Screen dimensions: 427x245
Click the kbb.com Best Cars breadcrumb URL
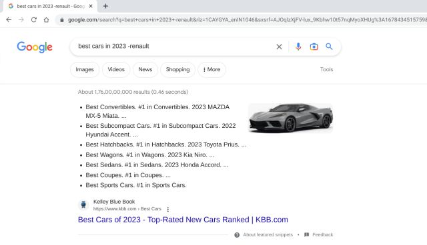click(127, 209)
